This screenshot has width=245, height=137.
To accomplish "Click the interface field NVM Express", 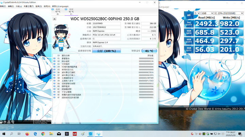I will [107, 31].
